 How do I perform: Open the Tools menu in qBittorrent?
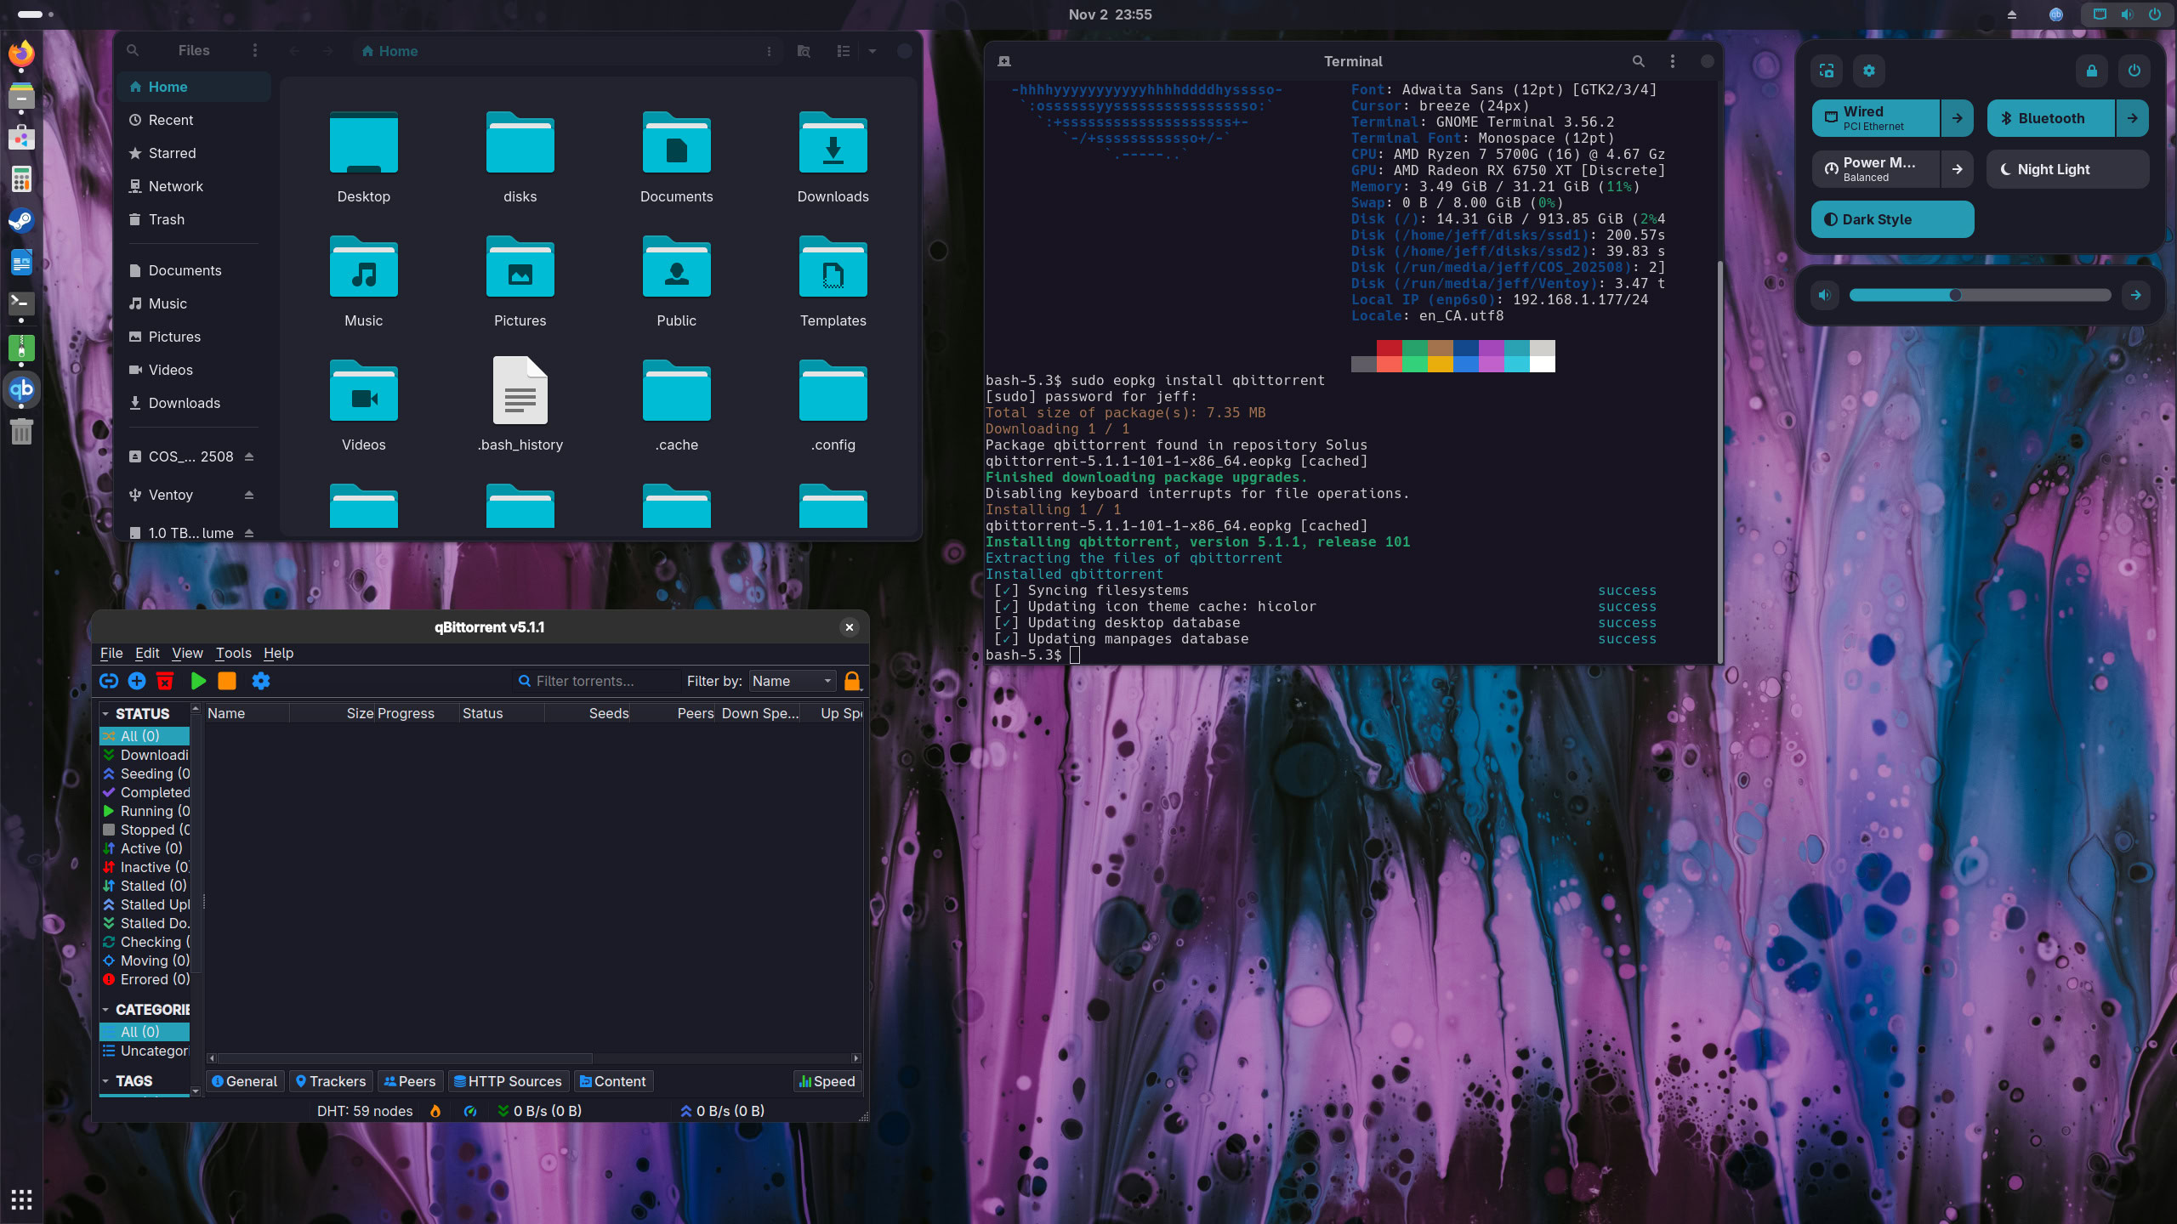(233, 653)
